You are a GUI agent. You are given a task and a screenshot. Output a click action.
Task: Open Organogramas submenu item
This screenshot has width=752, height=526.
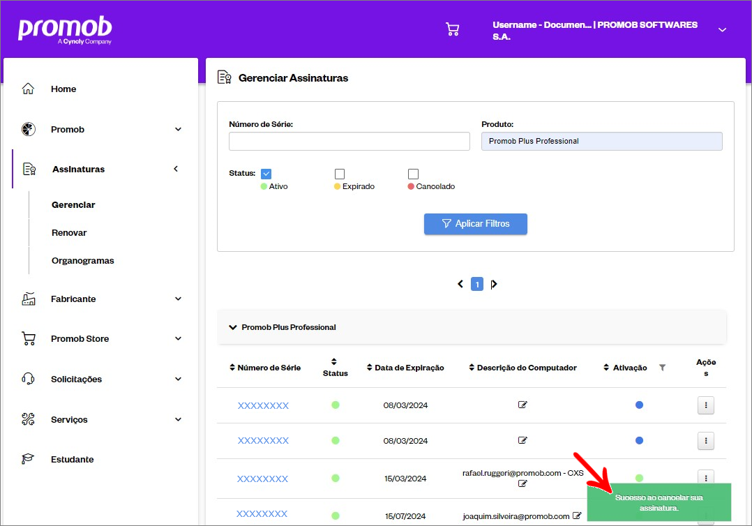[x=83, y=260]
